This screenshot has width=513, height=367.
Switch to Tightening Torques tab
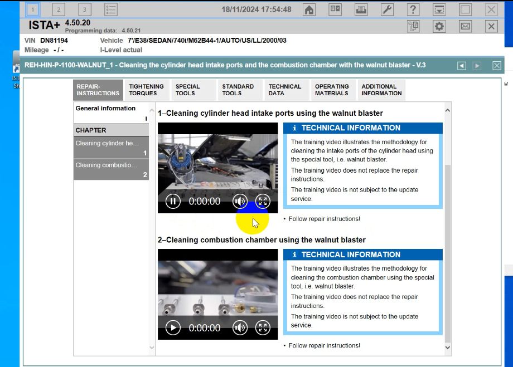click(x=147, y=90)
